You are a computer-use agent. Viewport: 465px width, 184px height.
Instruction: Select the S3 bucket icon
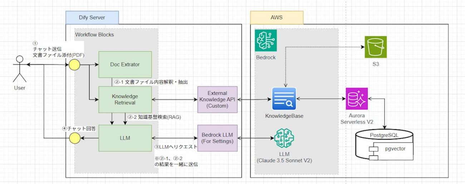click(376, 47)
